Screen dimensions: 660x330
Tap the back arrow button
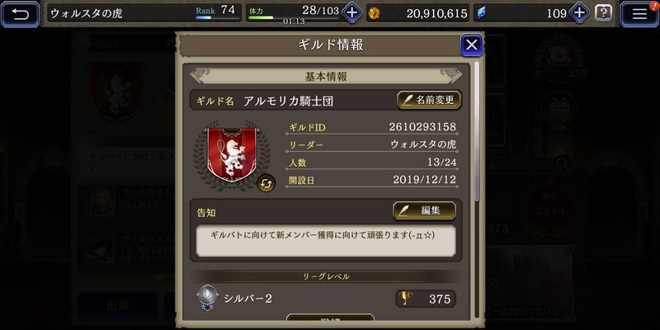(20, 14)
